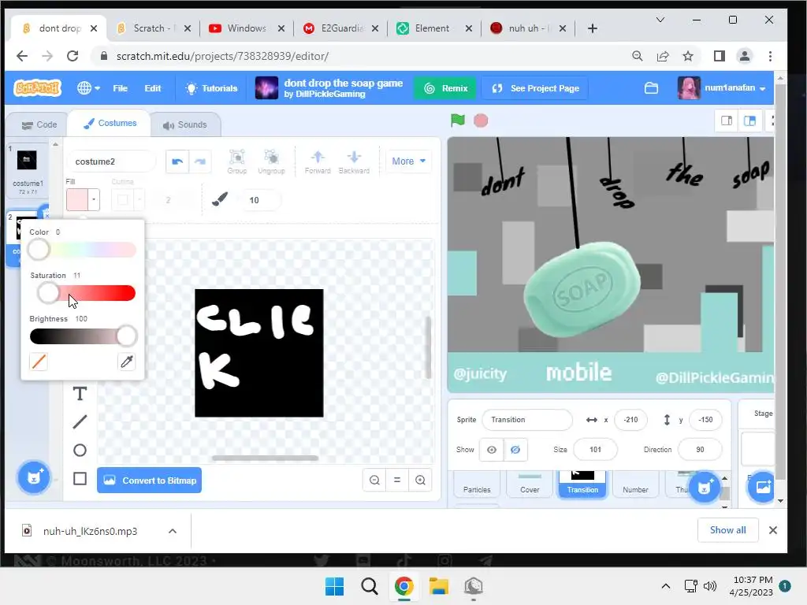The height and width of the screenshot is (605, 807).
Task: Select the Cover sprite
Action: pyautogui.click(x=530, y=484)
